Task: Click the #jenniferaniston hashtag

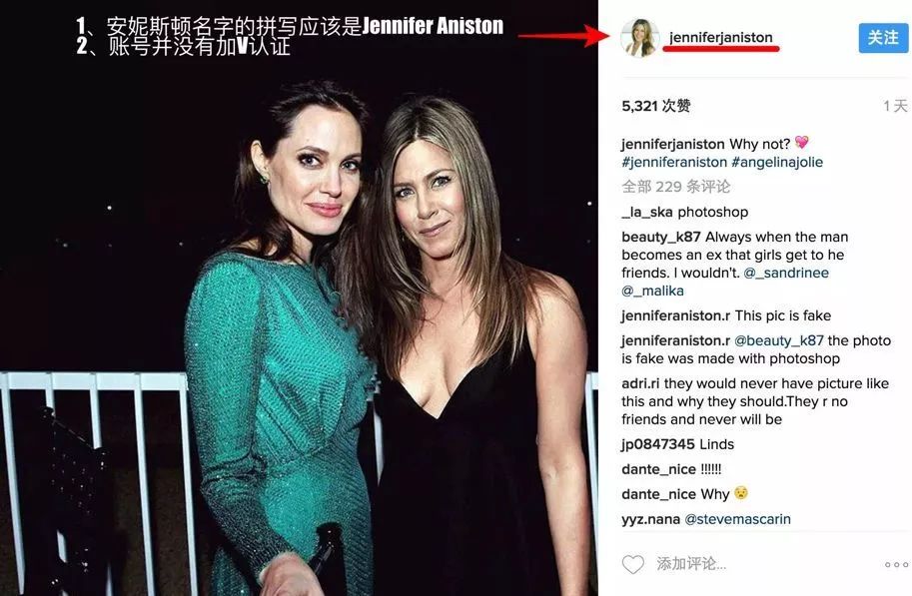Action: click(x=674, y=163)
